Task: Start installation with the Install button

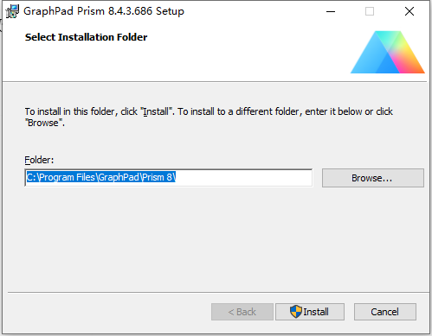Action: tap(310, 312)
